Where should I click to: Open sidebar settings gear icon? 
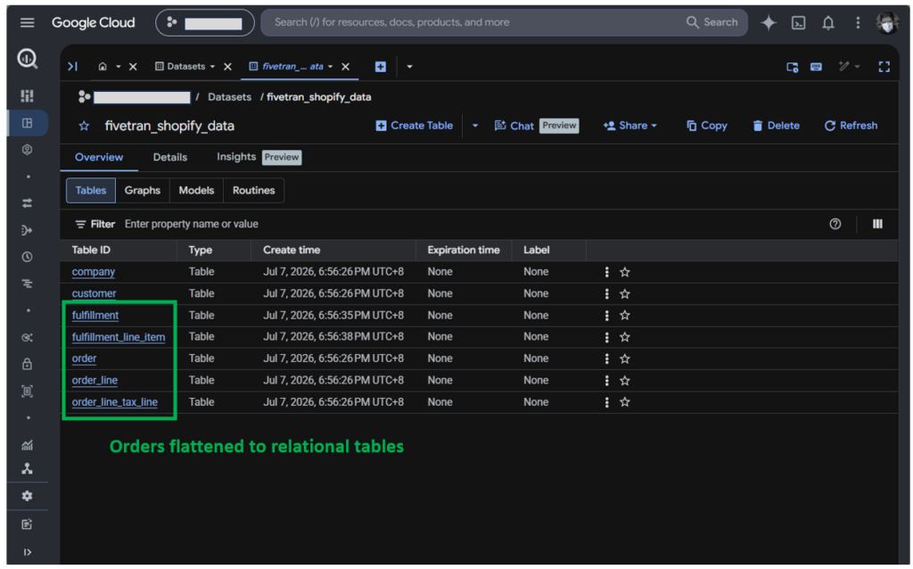(27, 496)
